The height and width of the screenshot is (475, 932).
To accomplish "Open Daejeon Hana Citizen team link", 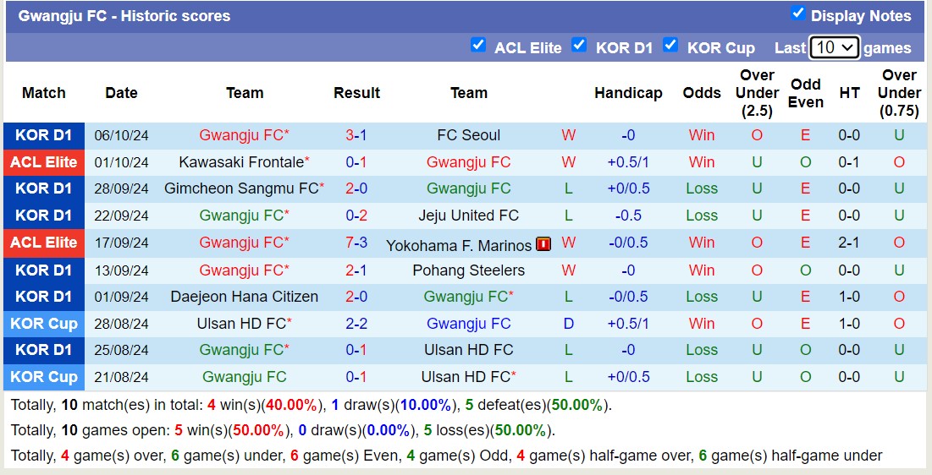I will [244, 297].
